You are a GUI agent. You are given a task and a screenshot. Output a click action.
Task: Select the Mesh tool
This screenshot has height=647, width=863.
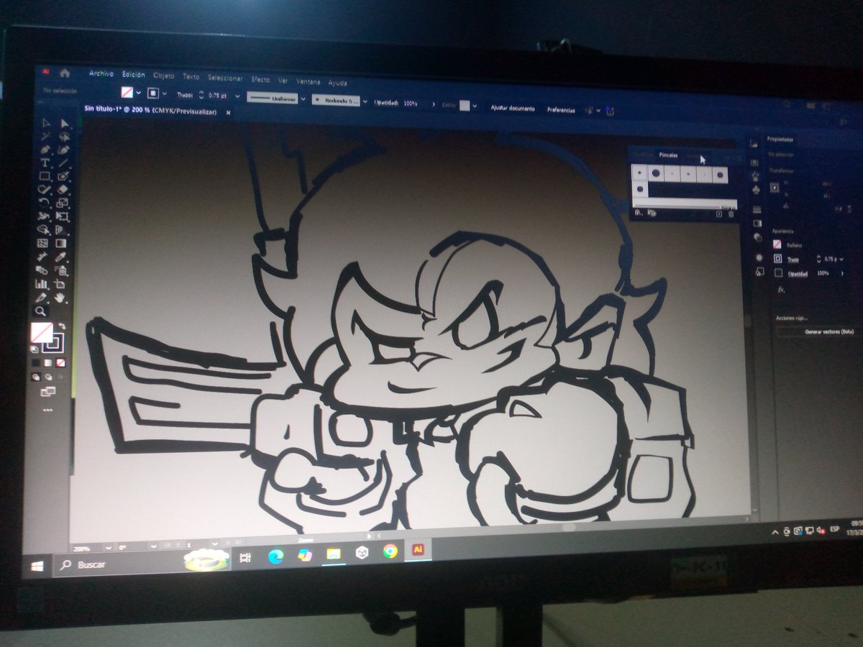click(43, 243)
